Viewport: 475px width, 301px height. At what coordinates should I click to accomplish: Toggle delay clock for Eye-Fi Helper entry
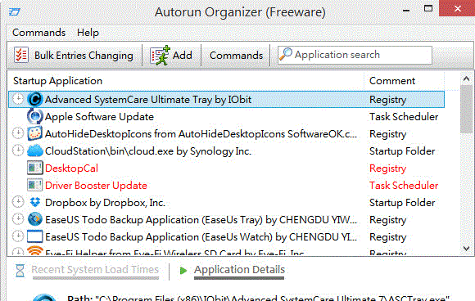tap(18, 252)
